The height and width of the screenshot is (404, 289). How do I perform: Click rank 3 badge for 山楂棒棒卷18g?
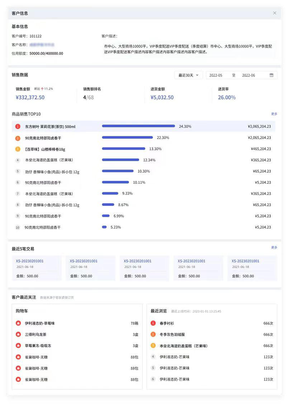click(18, 149)
